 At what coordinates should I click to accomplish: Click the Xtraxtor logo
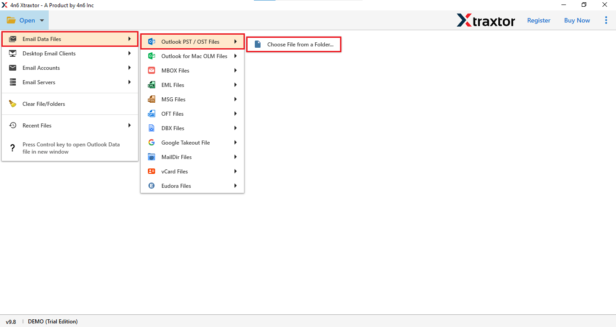[x=486, y=20]
